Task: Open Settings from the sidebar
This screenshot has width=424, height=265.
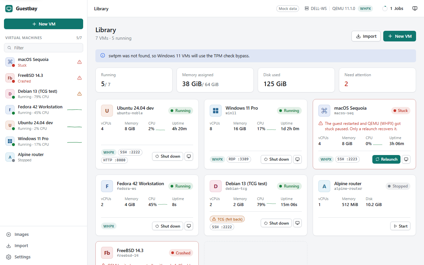Action: tap(43, 257)
